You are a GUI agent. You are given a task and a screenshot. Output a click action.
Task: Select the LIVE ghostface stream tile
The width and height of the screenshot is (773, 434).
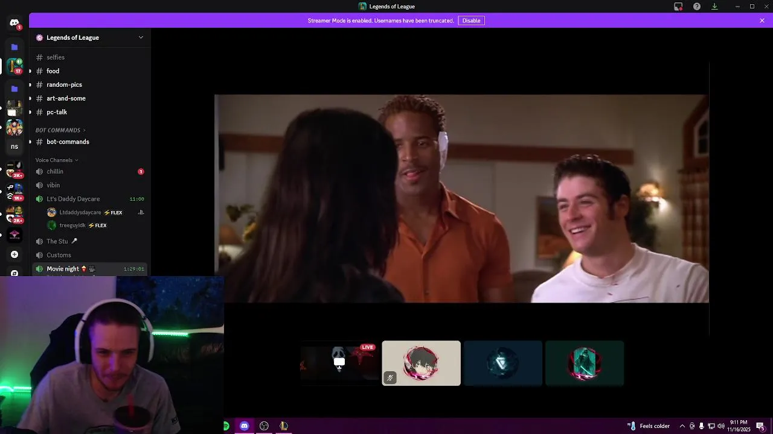click(339, 363)
